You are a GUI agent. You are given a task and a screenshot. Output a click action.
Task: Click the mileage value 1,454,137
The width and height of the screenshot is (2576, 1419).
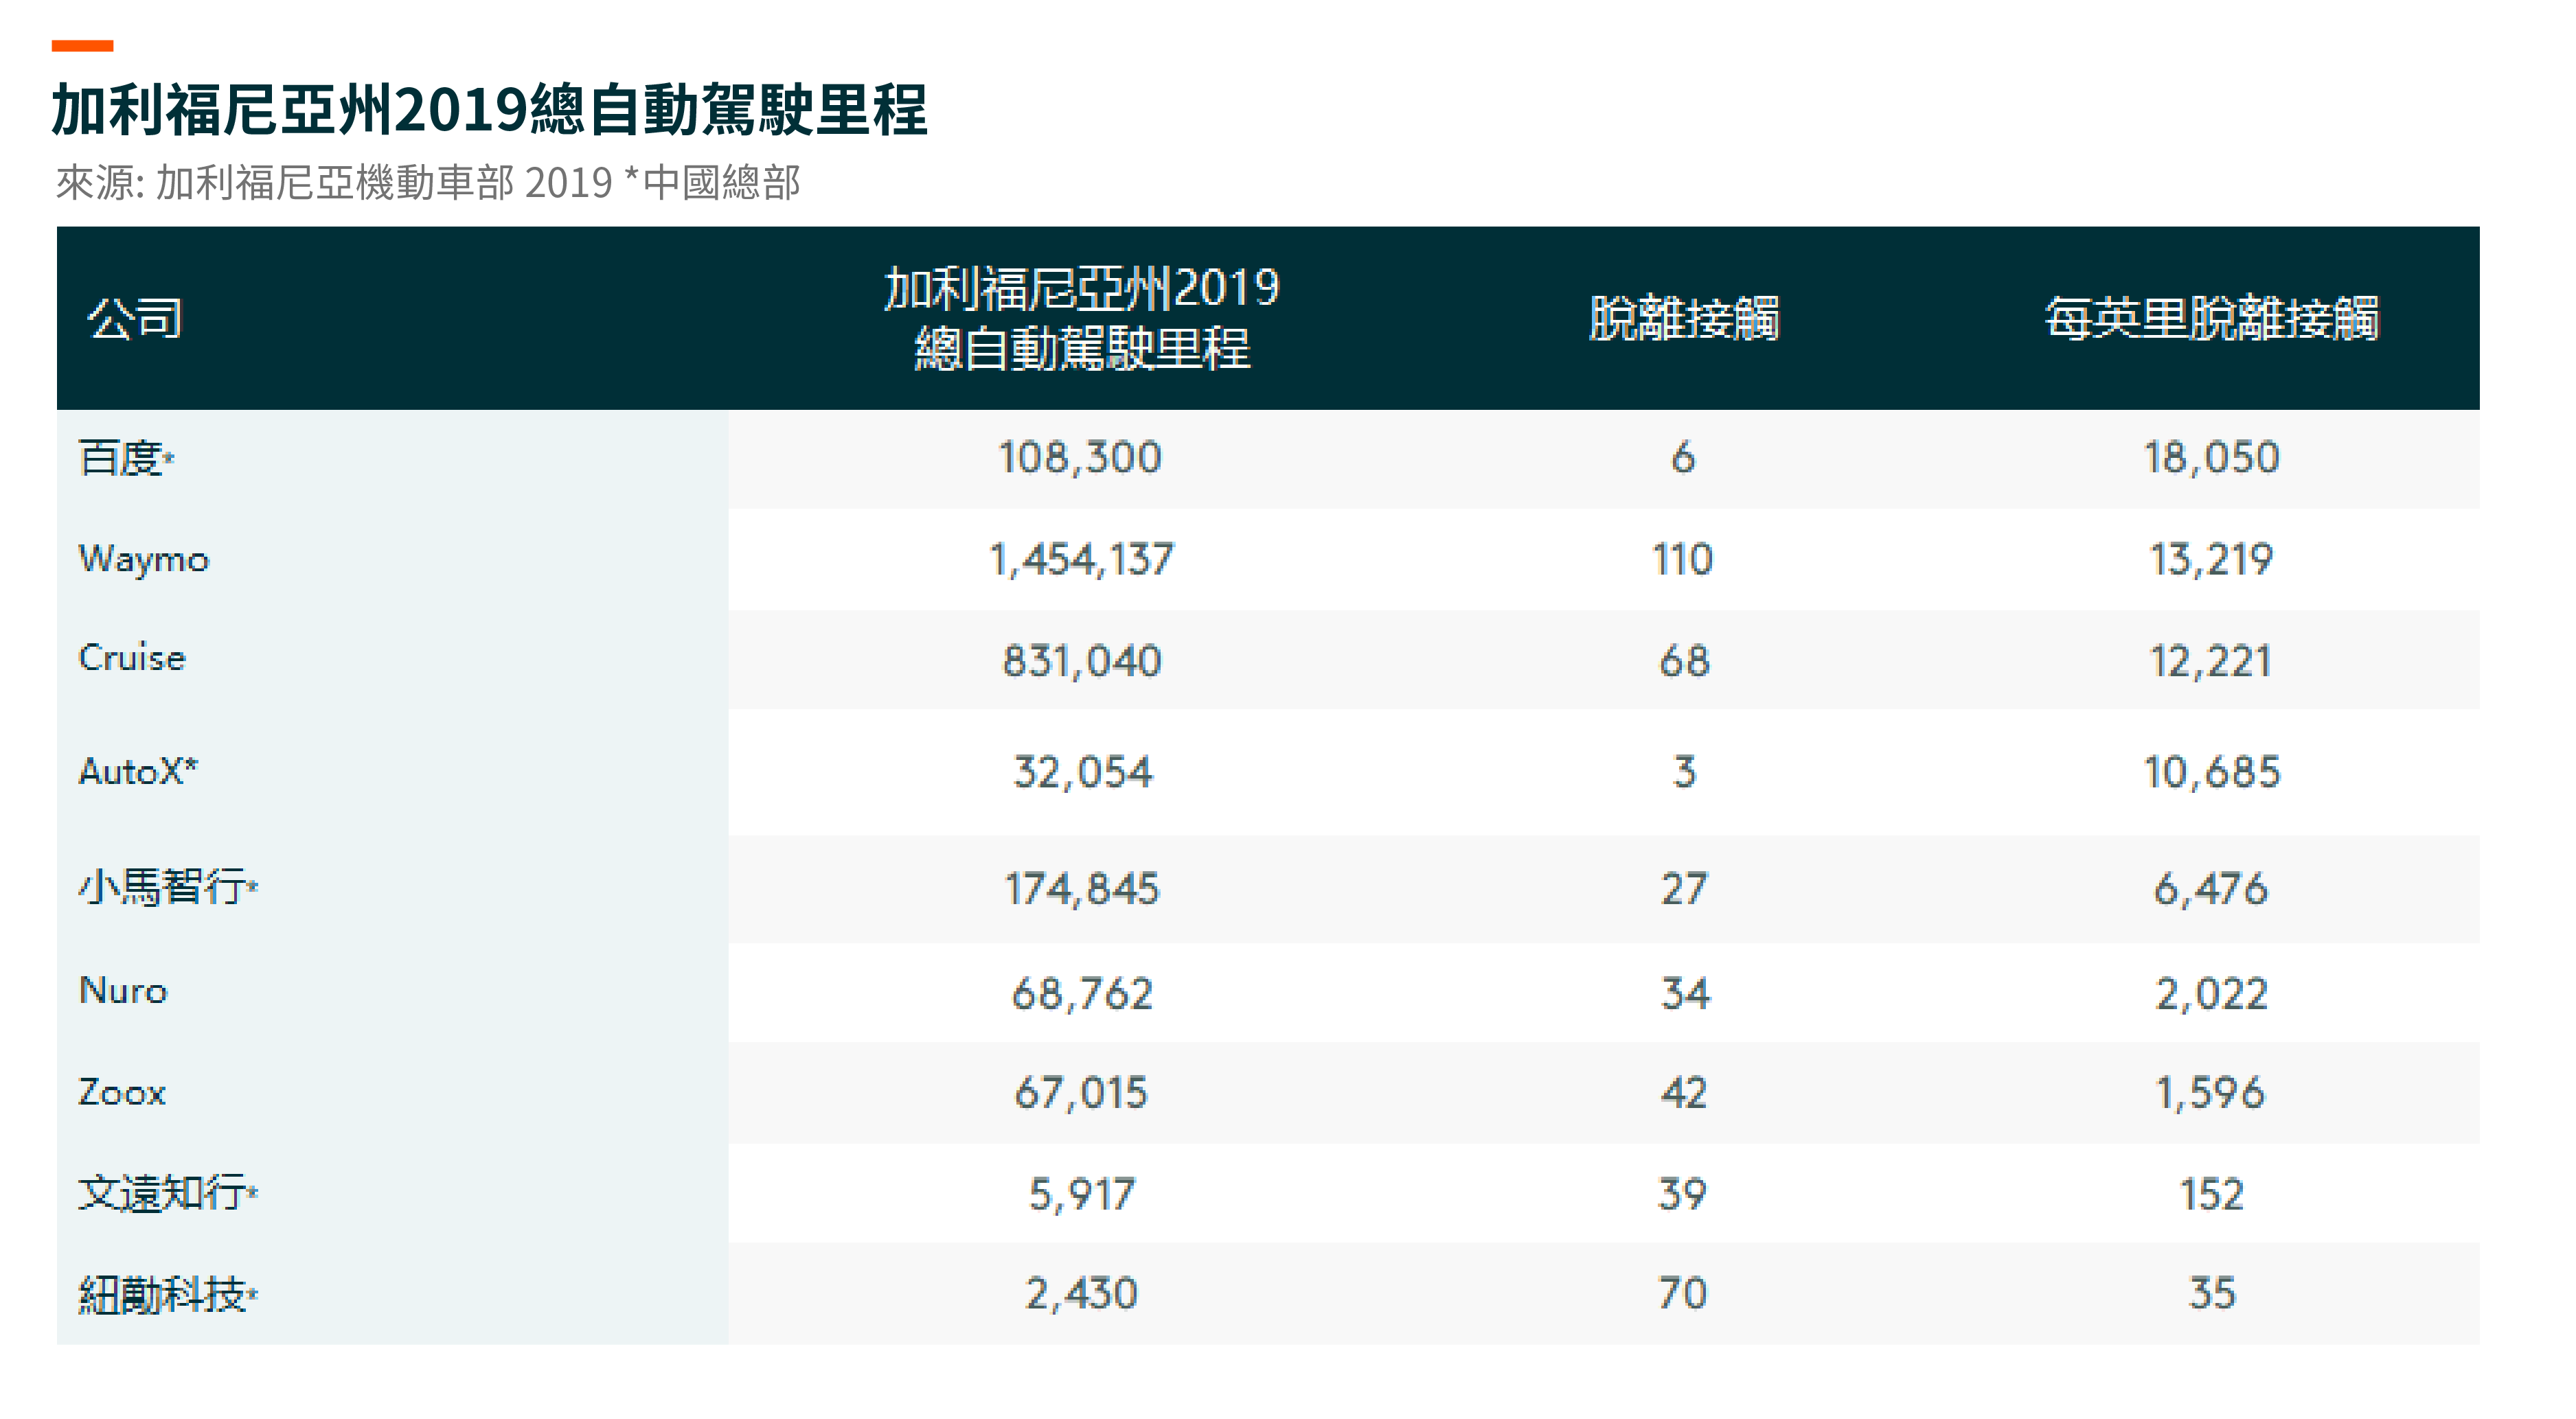click(x=1081, y=559)
